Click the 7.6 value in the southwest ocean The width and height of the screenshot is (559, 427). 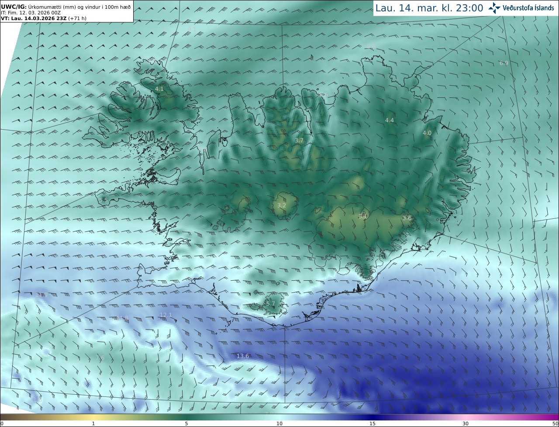coord(100,358)
